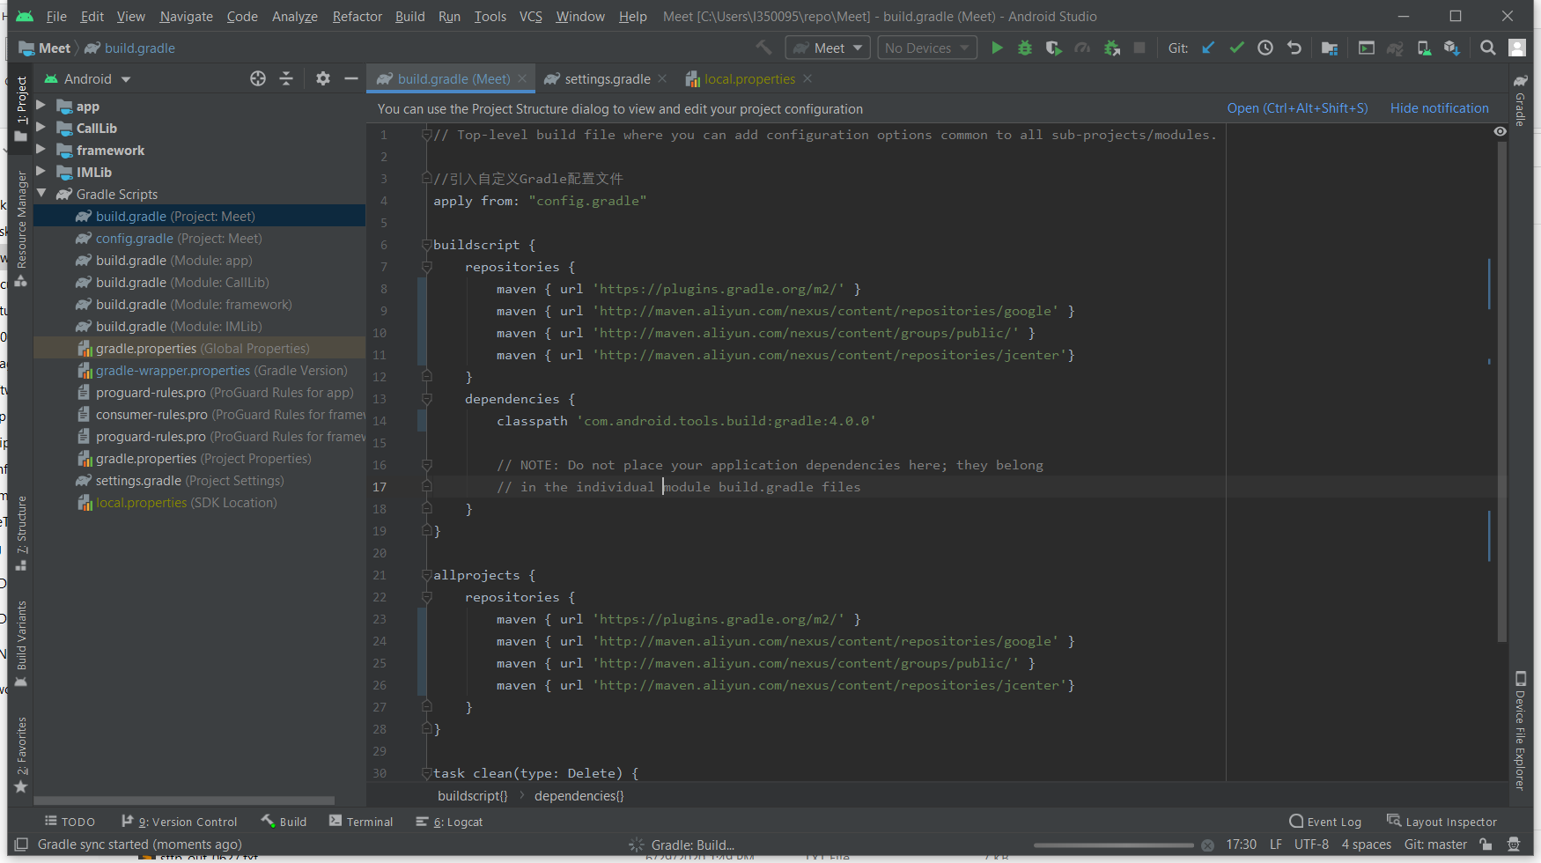Image resolution: width=1541 pixels, height=863 pixels.
Task: Open SDK Manager icon
Action: pos(1452,48)
